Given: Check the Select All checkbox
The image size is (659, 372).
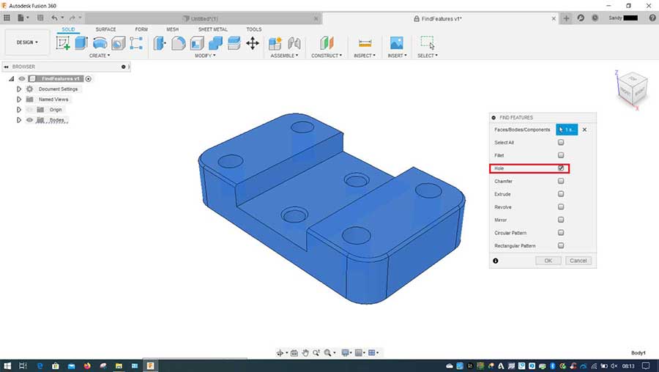Looking at the screenshot, I should click(561, 142).
